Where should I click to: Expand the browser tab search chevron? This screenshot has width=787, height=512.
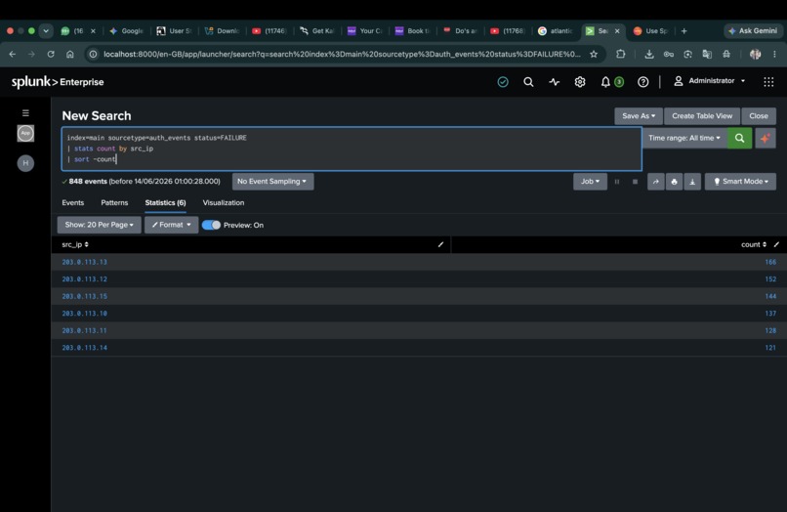pos(46,31)
